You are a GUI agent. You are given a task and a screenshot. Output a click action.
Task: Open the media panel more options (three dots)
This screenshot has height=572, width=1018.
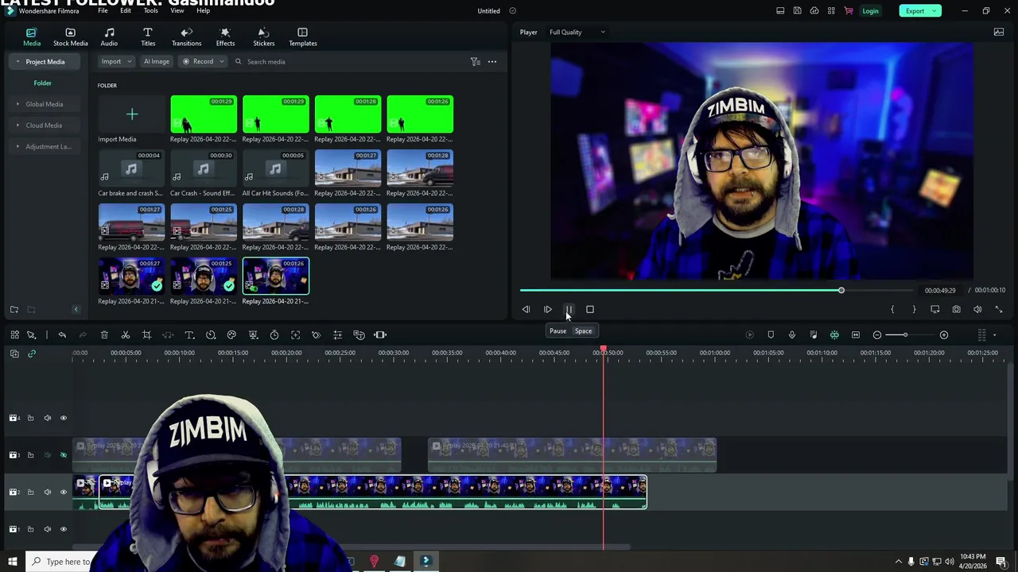(492, 62)
